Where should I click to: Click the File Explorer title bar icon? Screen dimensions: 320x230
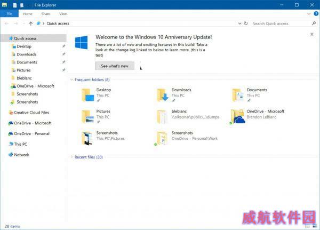pyautogui.click(x=4, y=5)
